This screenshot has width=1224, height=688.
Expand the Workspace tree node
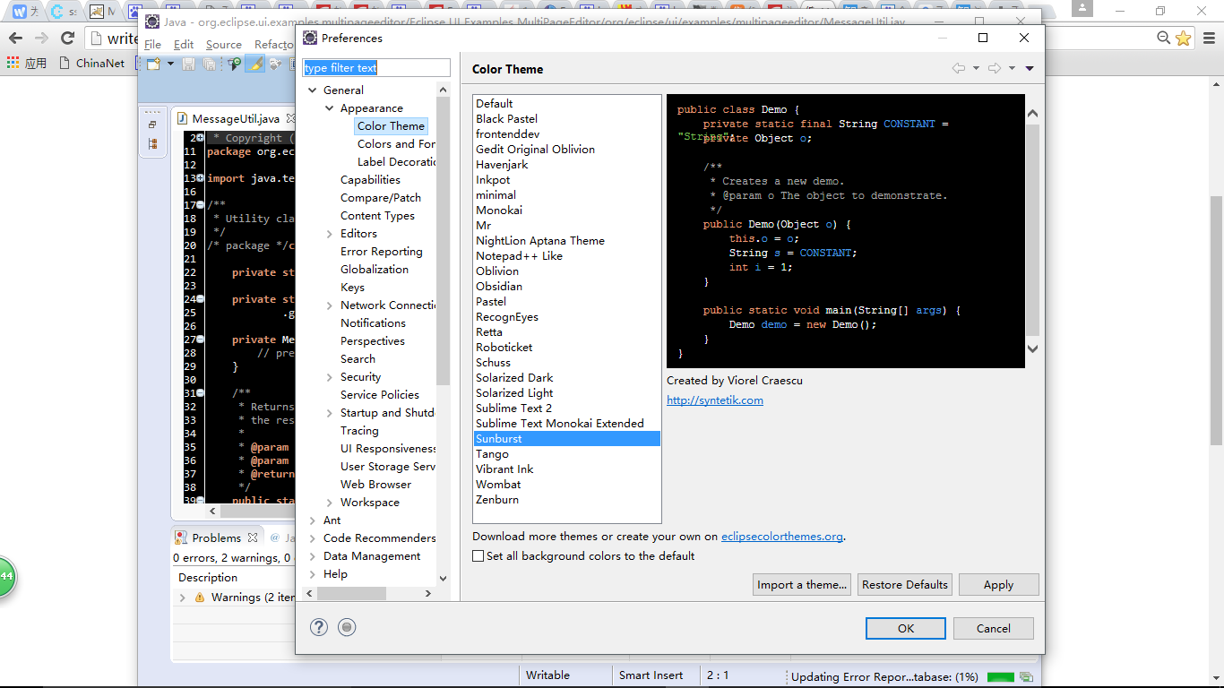330,503
